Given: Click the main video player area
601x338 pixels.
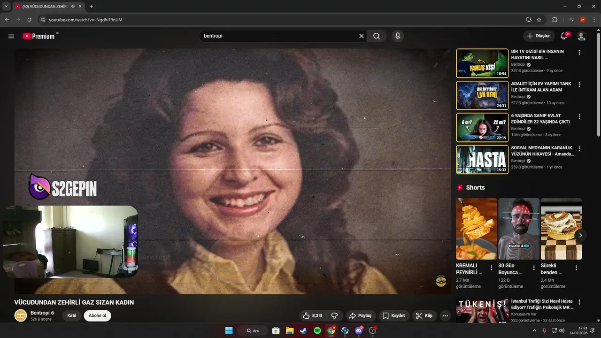Looking at the screenshot, I should (x=232, y=171).
